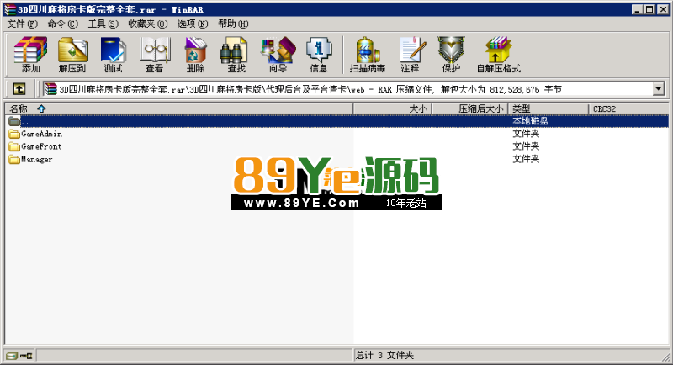673x365 pixels.
Task: Show archive 信息 (Info) icon
Action: (319, 55)
